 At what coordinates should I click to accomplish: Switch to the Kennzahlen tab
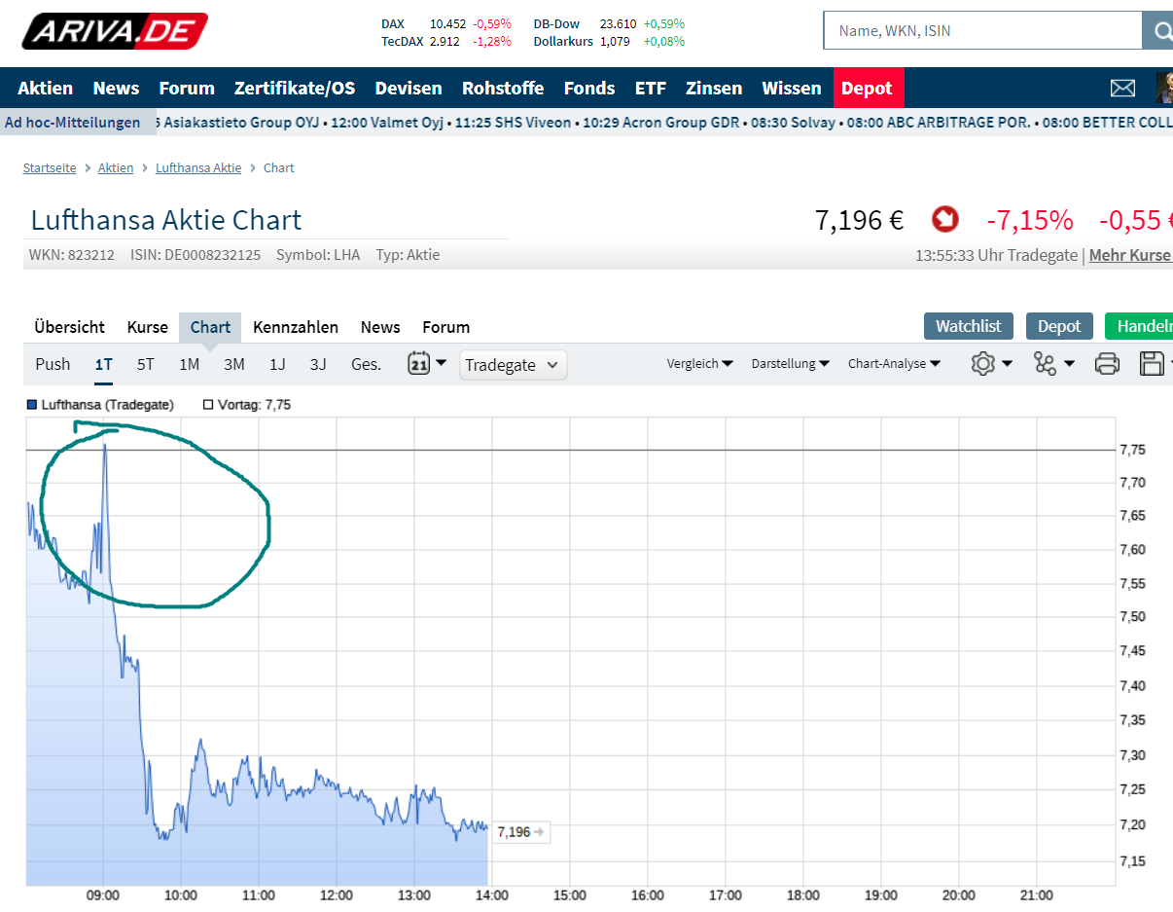(296, 327)
